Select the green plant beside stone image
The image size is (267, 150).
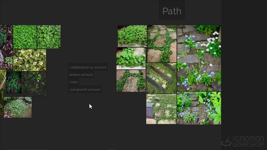coord(132,36)
